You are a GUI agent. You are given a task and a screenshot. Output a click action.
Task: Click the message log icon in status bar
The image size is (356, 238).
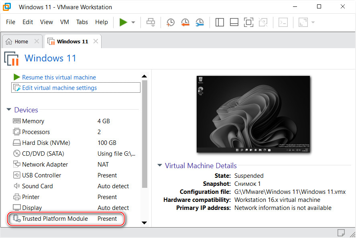(341, 232)
